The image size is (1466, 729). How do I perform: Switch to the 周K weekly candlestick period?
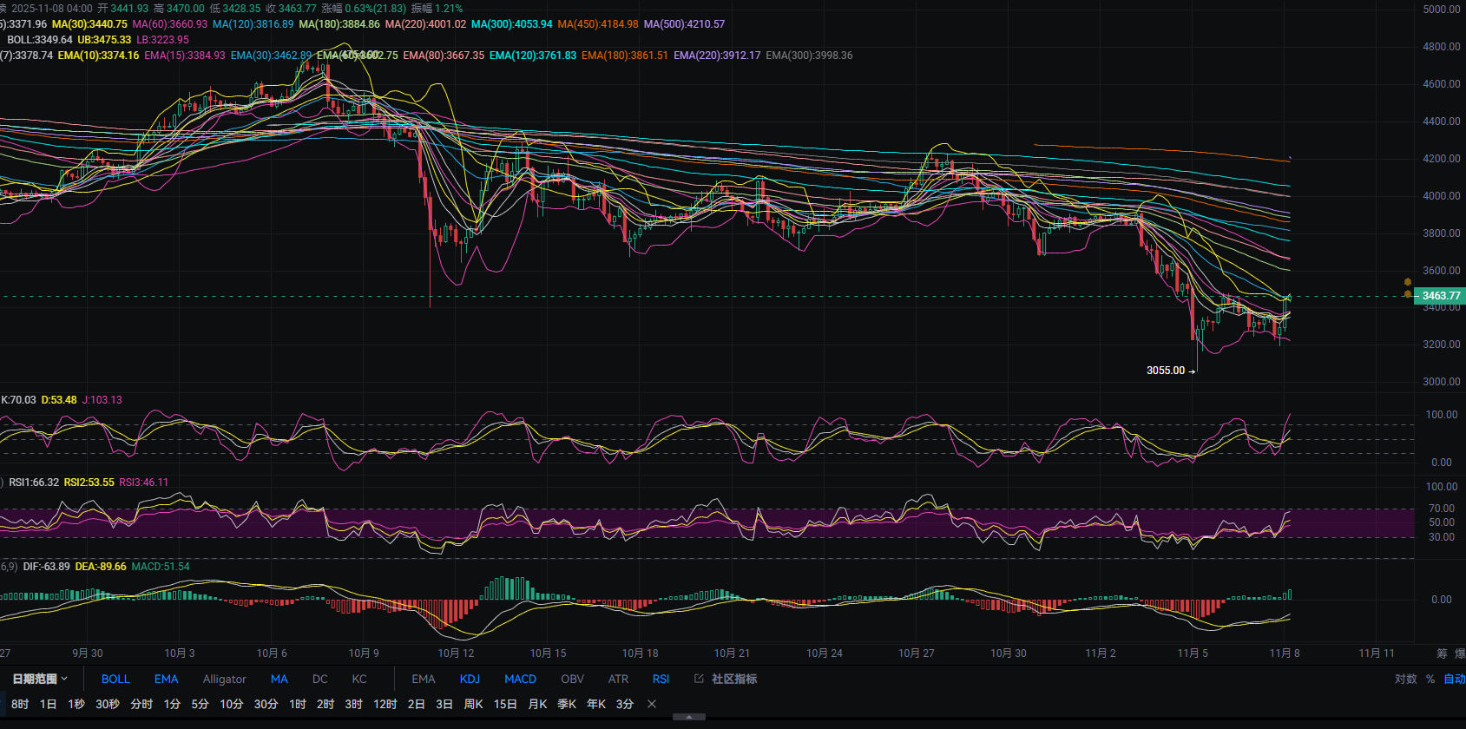point(473,704)
